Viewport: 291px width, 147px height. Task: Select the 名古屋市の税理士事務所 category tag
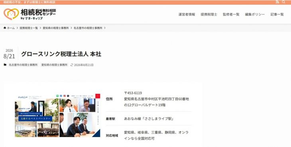(23, 65)
